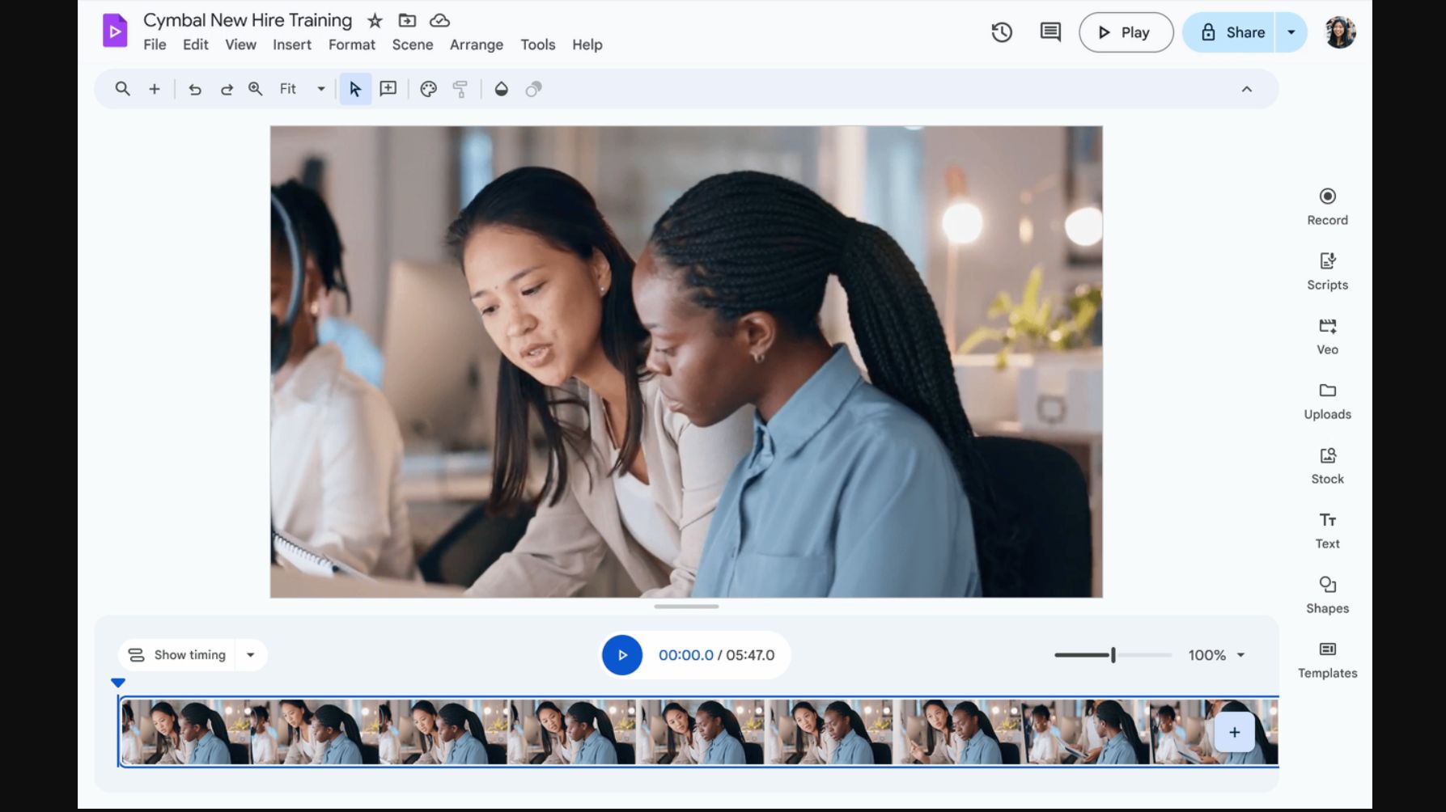Screen dimensions: 1446x812
Task: Click the Play button in the header
Action: [1126, 32]
